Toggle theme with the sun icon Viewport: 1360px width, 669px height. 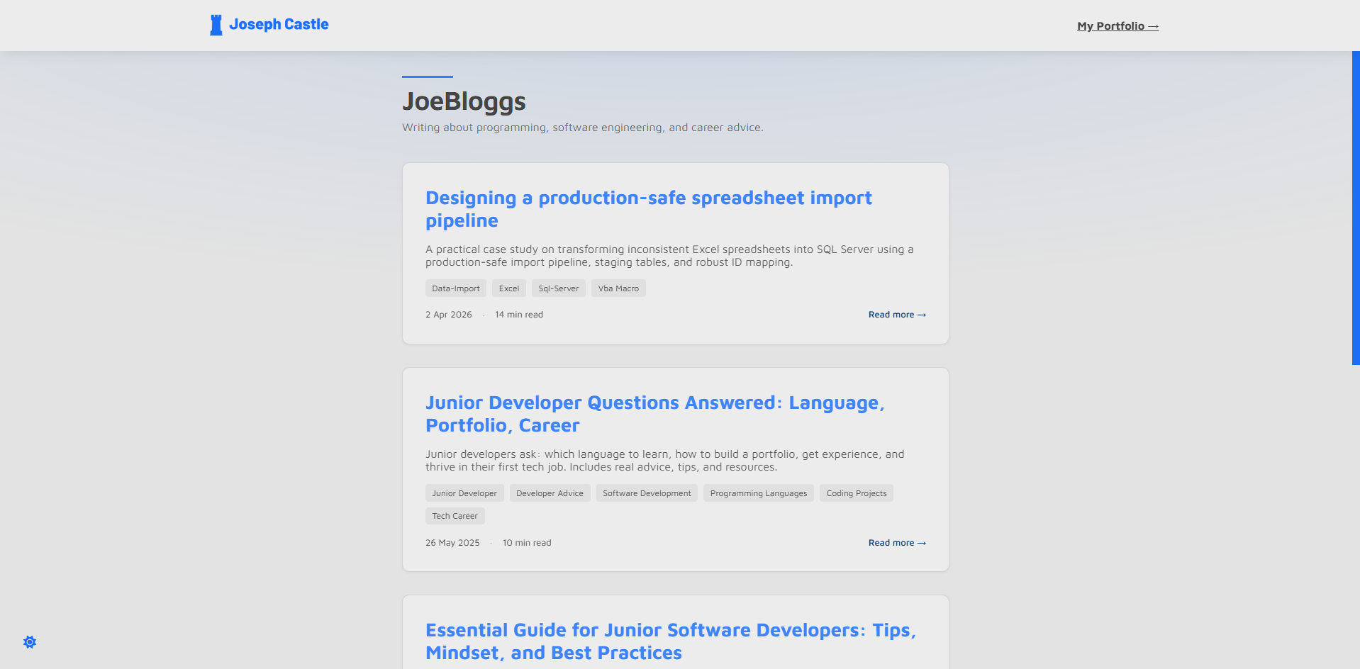tap(30, 642)
